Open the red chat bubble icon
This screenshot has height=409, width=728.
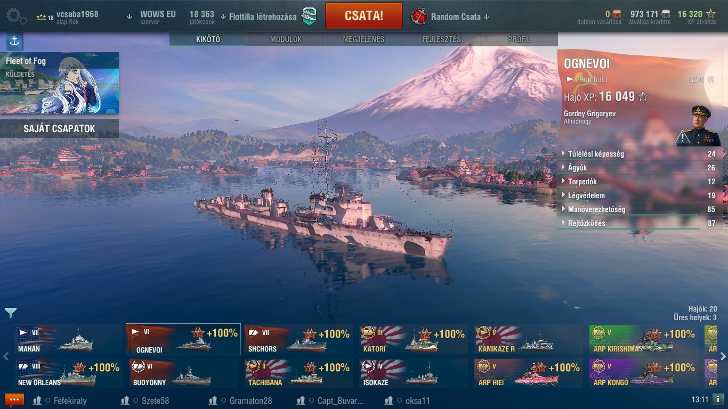point(14,400)
